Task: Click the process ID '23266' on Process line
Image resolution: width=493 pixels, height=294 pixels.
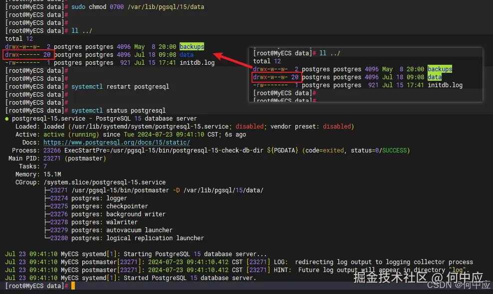Action: 52,150
